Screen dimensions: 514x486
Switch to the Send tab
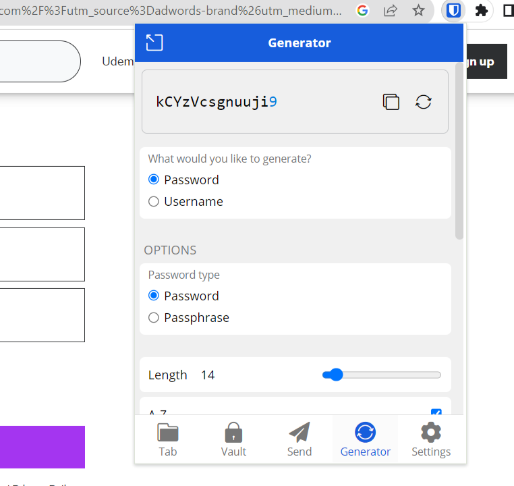pyautogui.click(x=299, y=439)
